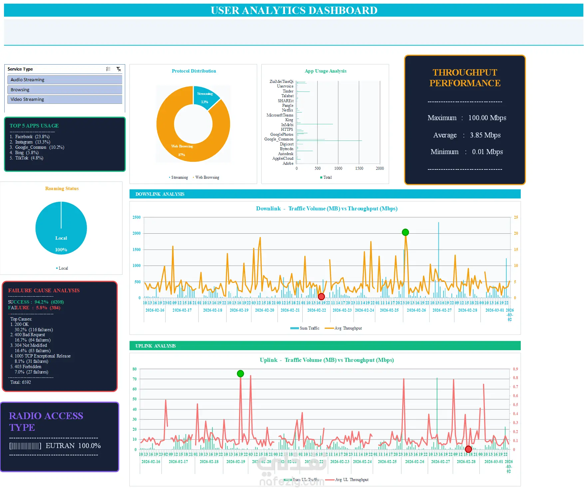Click the green peak marker on Uplink chart
This screenshot has width=584, height=488.
pyautogui.click(x=240, y=373)
